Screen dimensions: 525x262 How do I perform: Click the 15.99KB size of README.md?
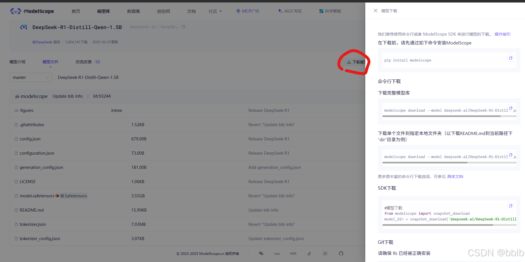[139, 210]
